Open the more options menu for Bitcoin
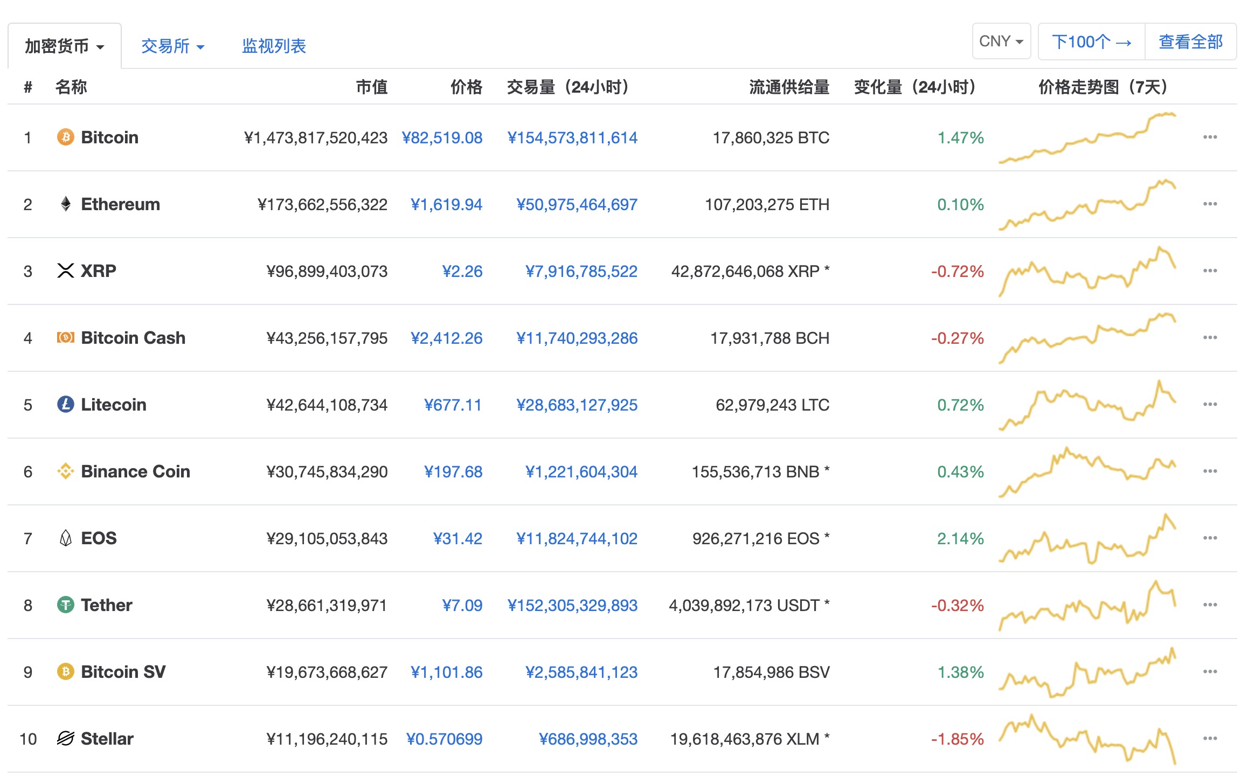Screen dimensions: 1248x777 1210,137
